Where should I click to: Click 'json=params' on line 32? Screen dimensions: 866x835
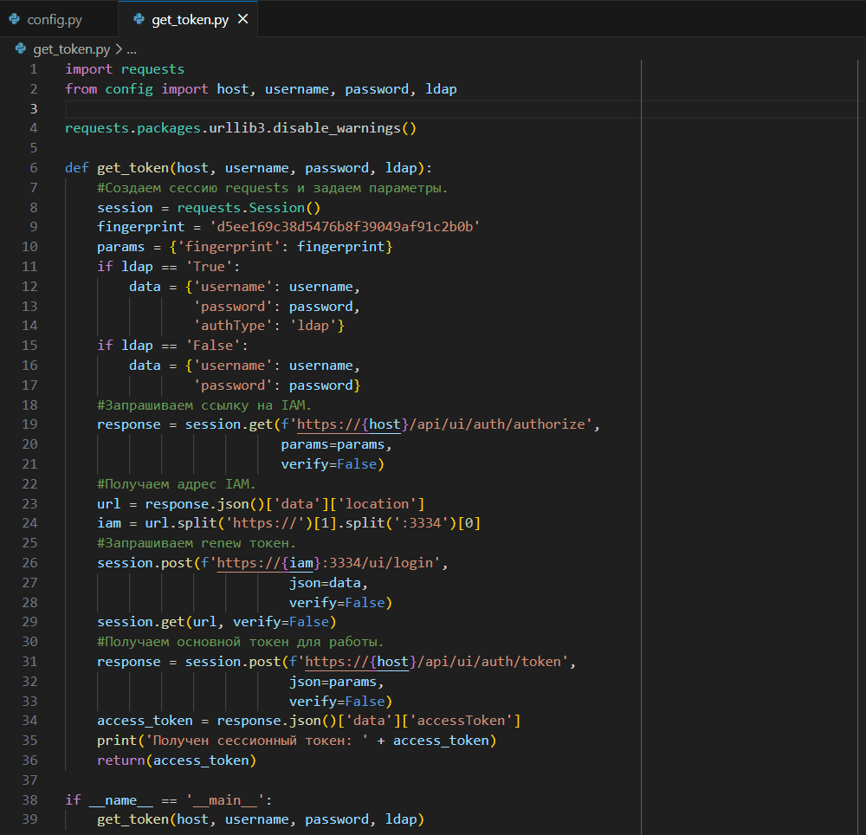tap(333, 682)
